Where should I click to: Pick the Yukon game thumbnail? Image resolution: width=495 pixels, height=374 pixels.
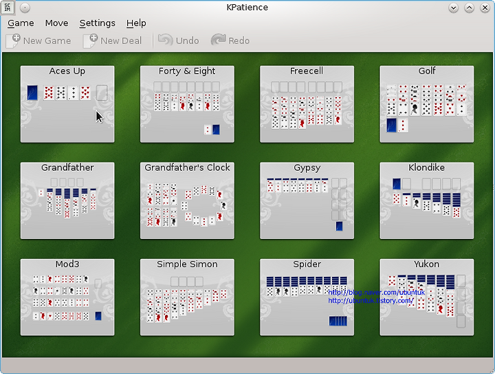(427, 297)
